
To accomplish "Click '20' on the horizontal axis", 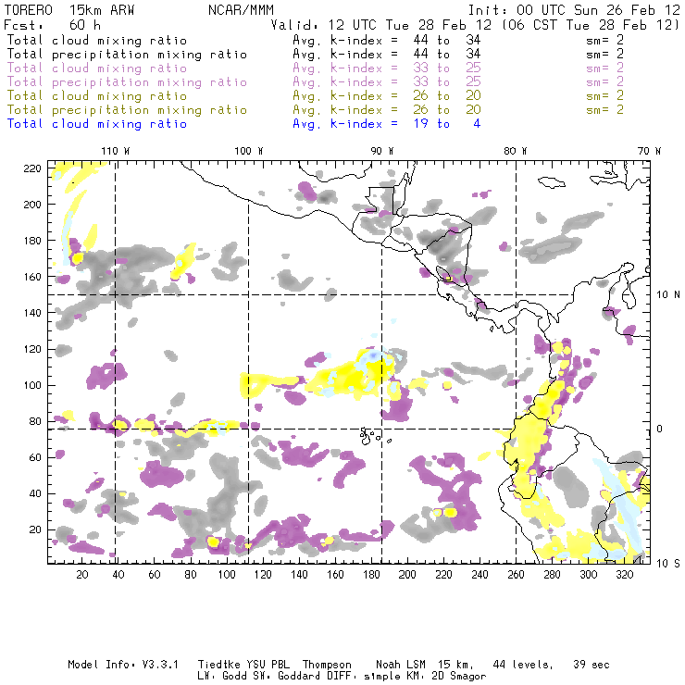I will click(x=82, y=575).
